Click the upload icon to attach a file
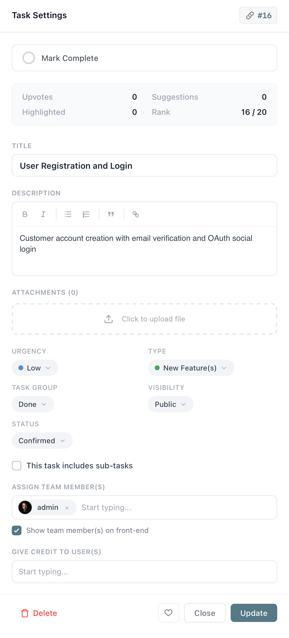Viewport: 289px width, 638px height. coord(108,319)
